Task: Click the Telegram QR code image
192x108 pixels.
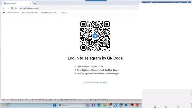Action: pyautogui.click(x=95, y=36)
